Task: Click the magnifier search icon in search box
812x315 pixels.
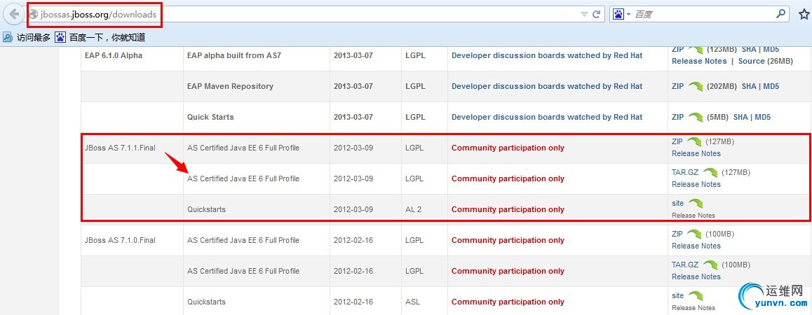Action: pos(780,14)
